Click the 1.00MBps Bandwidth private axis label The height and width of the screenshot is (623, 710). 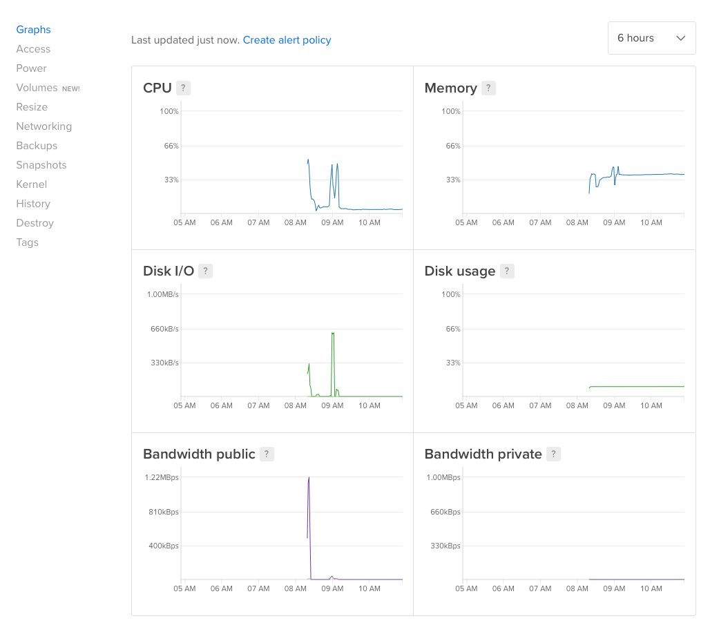tap(443, 477)
